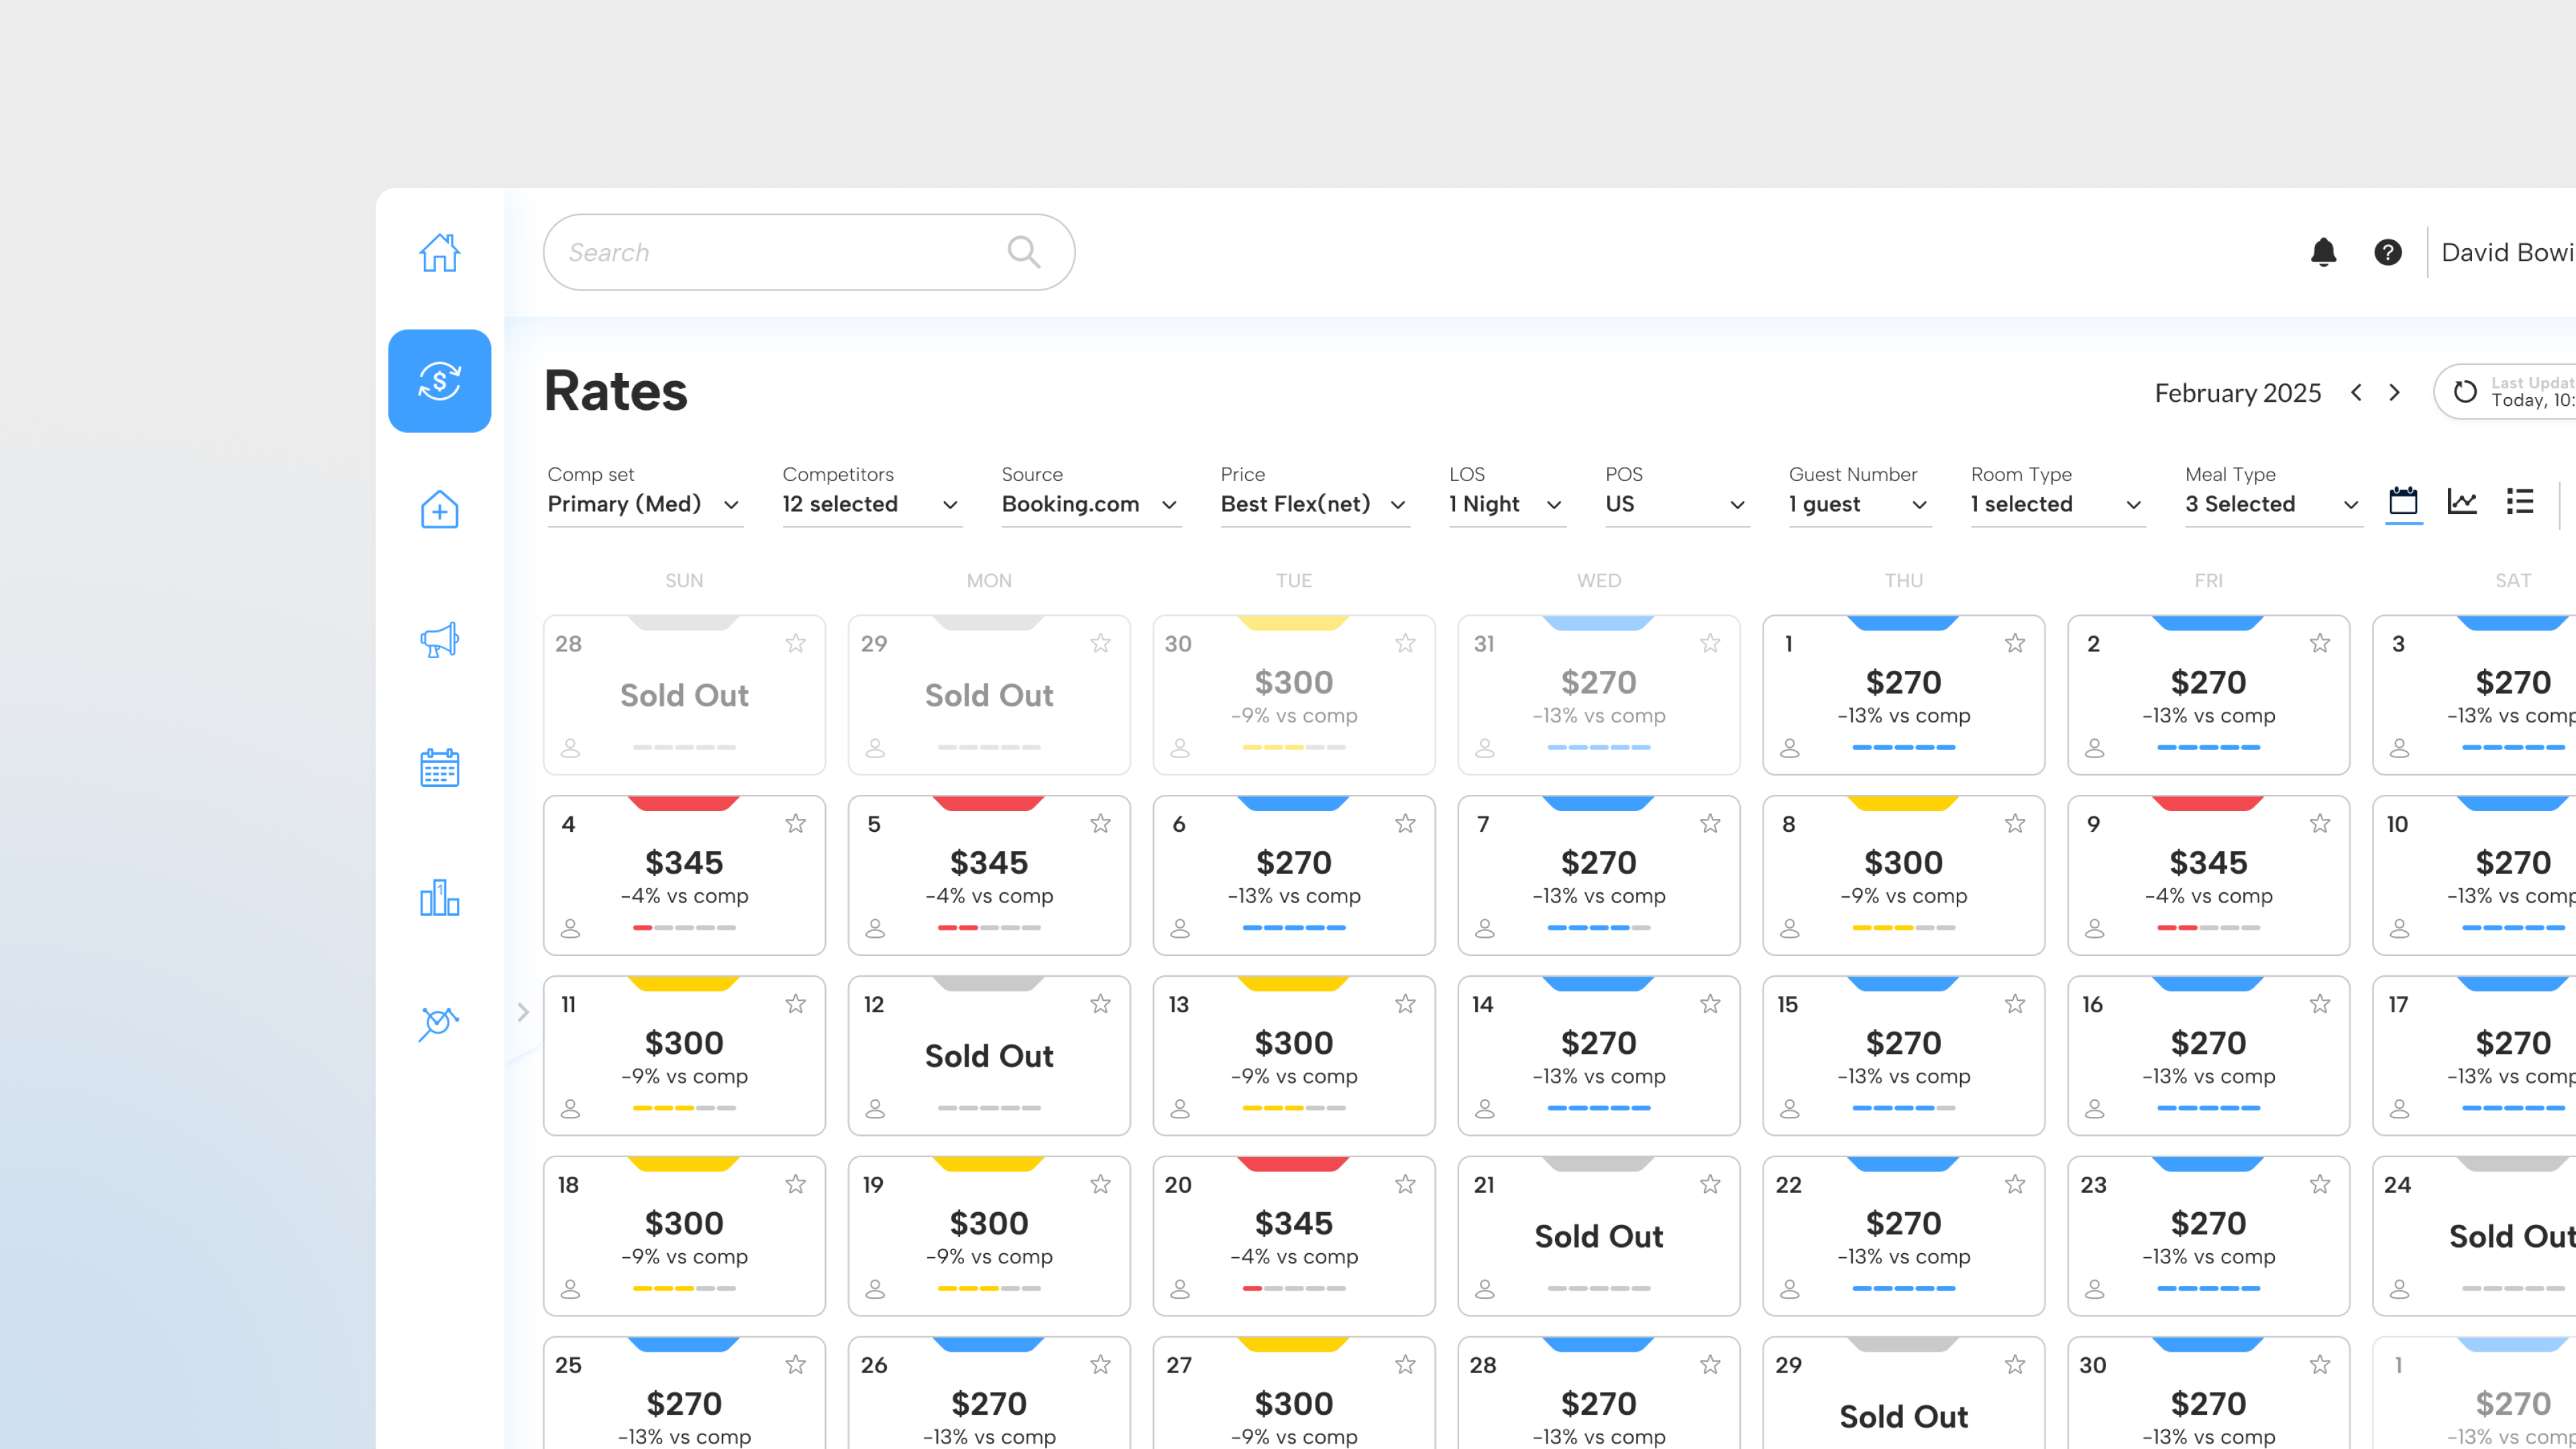Switch to list view icon
The width and height of the screenshot is (2576, 1449).
point(2519,501)
